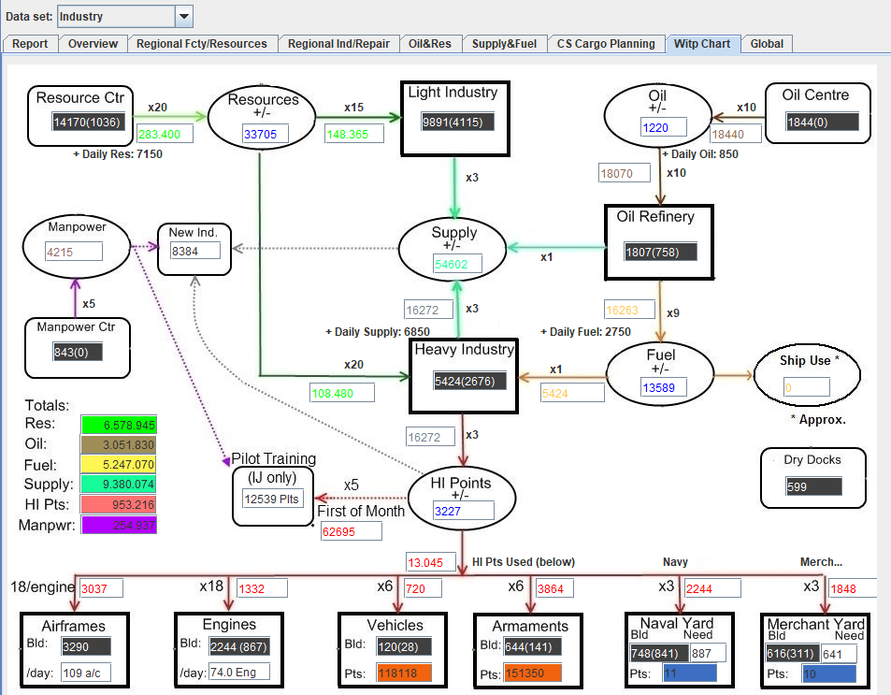Click the Airframes HI cost value 3037
Image resolution: width=891 pixels, height=695 pixels.
tap(101, 588)
